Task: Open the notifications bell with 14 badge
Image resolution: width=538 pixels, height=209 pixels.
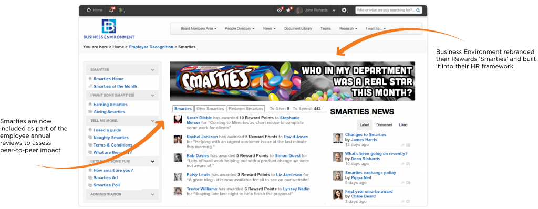Action: (111, 10)
